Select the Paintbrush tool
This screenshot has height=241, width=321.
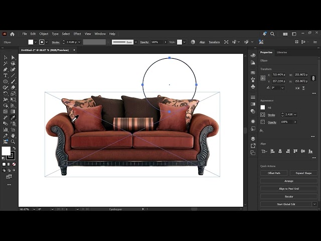point(13,81)
